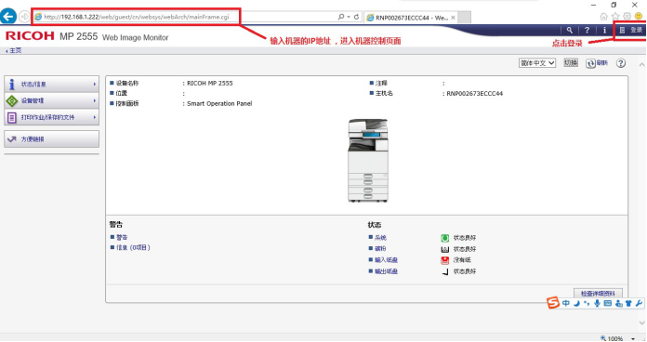Expand the 状态/信息 sidebar menu
The height and width of the screenshot is (342, 647).
tap(51, 85)
